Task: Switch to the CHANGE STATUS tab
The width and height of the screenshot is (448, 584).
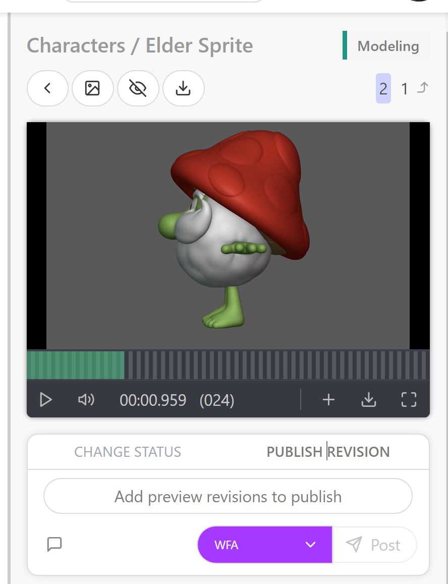Action: pyautogui.click(x=128, y=452)
